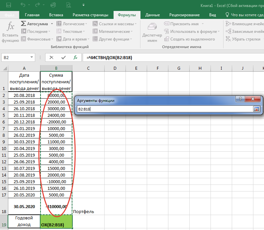The image size is (264, 230).
Task: Click the Save icon in the quick access toolbar
Action: click(x=8, y=5)
